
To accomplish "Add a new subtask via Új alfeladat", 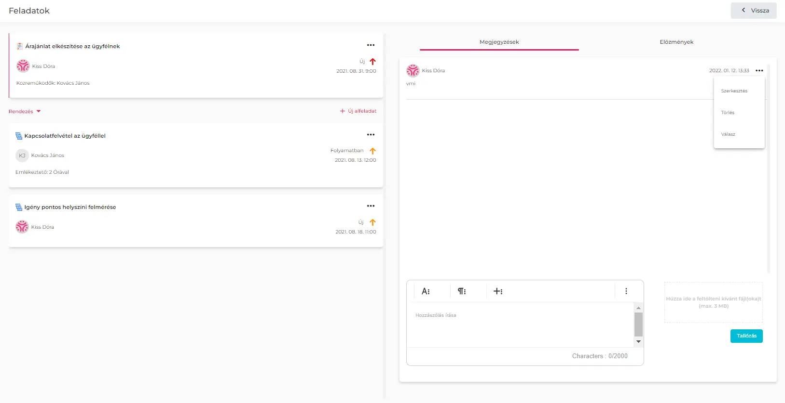I will click(x=358, y=111).
